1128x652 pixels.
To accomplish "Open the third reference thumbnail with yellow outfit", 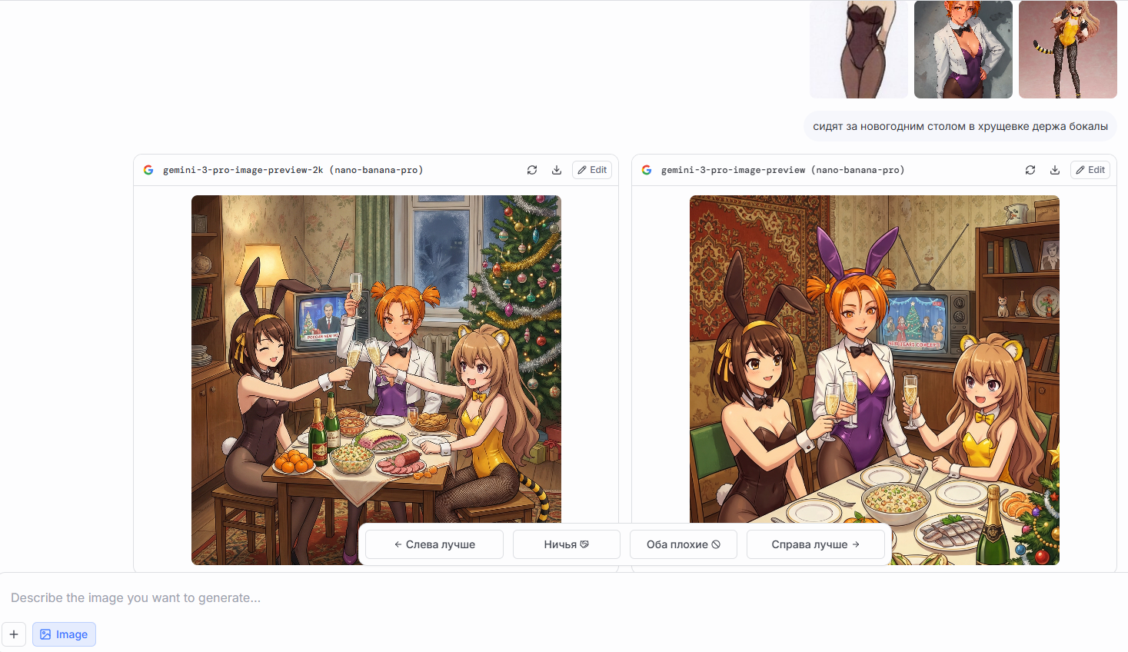I will [x=1068, y=49].
